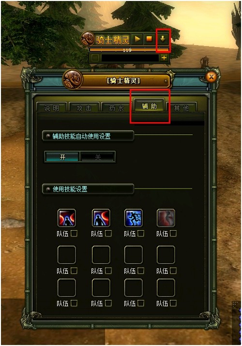The height and width of the screenshot is (346, 242).
Task: Open the 药水 tab
Action: [116, 108]
